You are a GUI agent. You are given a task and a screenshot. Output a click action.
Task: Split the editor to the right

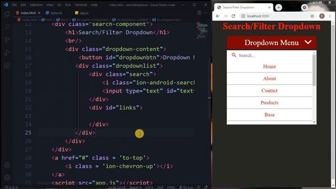point(199,13)
